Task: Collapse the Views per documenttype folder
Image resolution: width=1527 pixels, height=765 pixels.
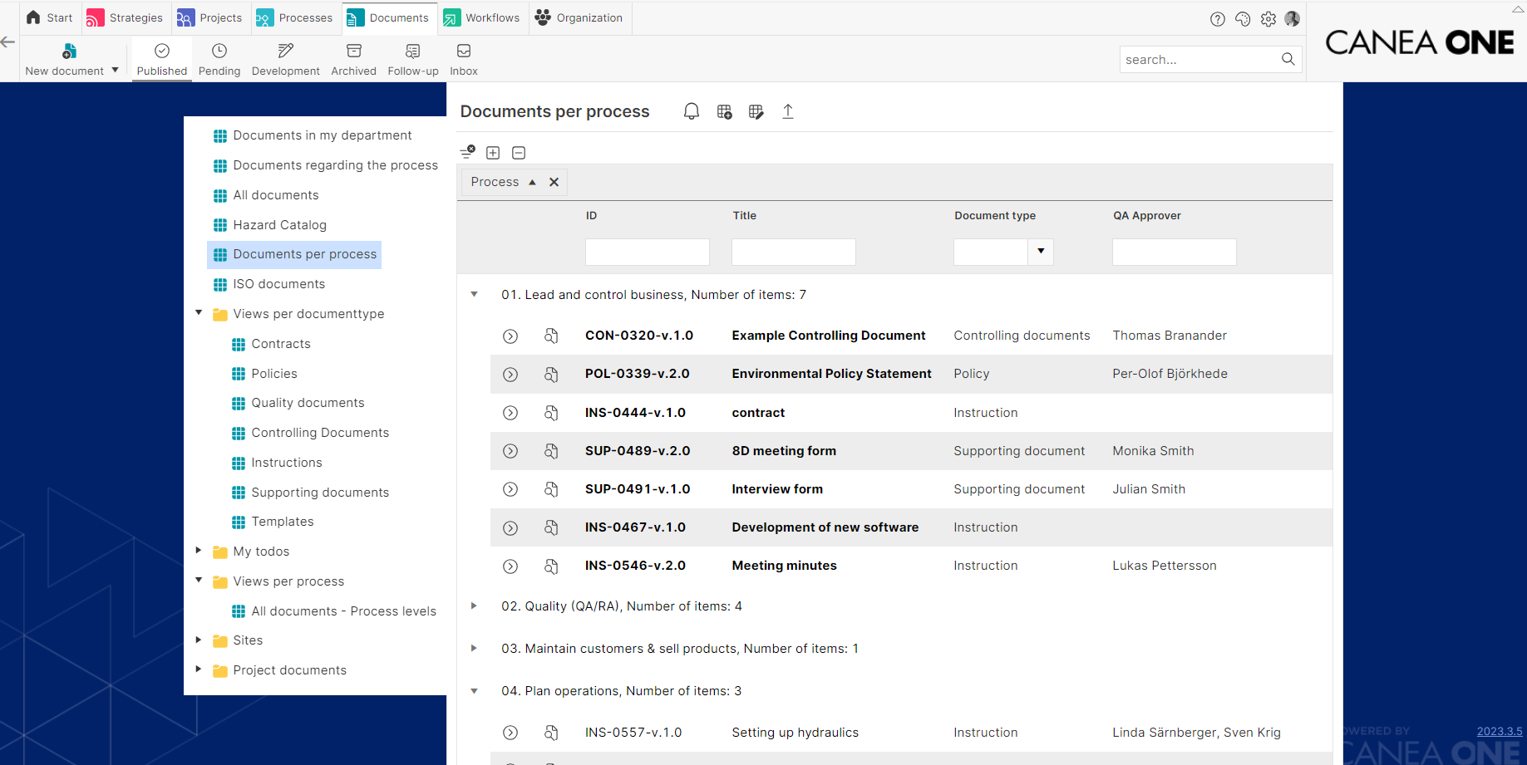Action: 199,313
